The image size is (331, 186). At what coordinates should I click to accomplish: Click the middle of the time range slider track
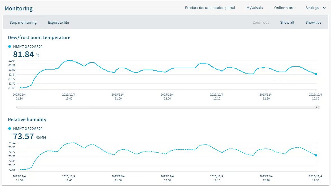pyautogui.click(x=167, y=107)
